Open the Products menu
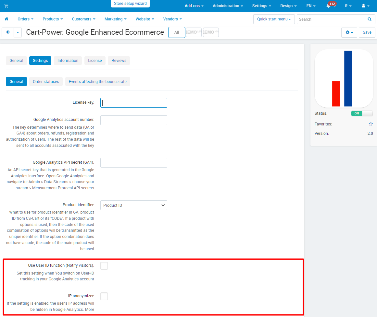The width and height of the screenshot is (377, 317). coord(53,19)
